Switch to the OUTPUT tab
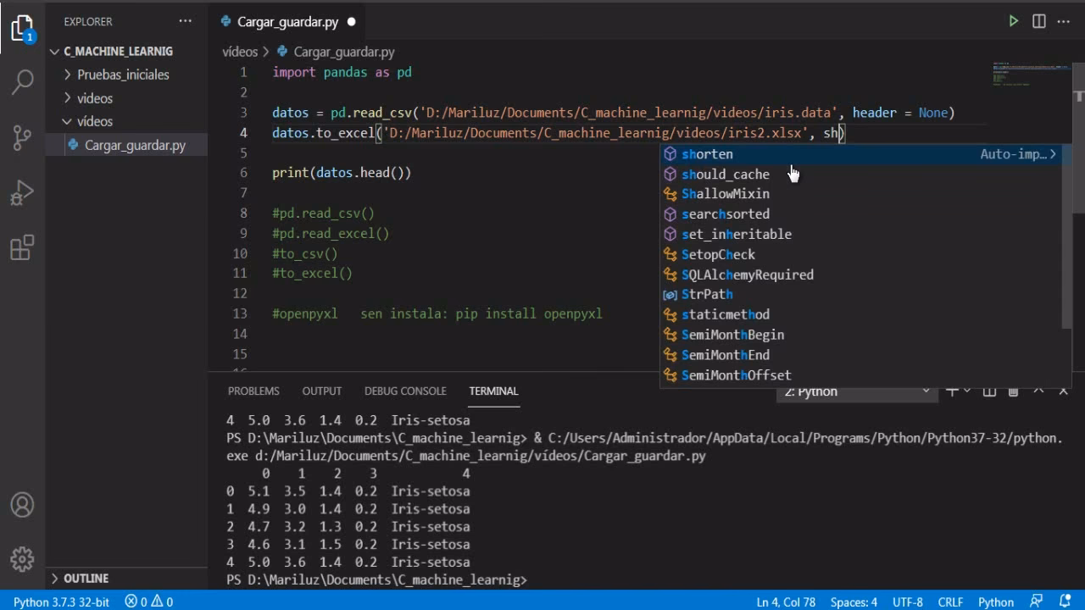The image size is (1085, 610). click(x=321, y=391)
